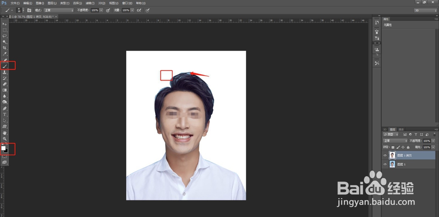Open the brush 模式 blending dropdown
Viewport: 439px width, 217px height.
point(59,10)
